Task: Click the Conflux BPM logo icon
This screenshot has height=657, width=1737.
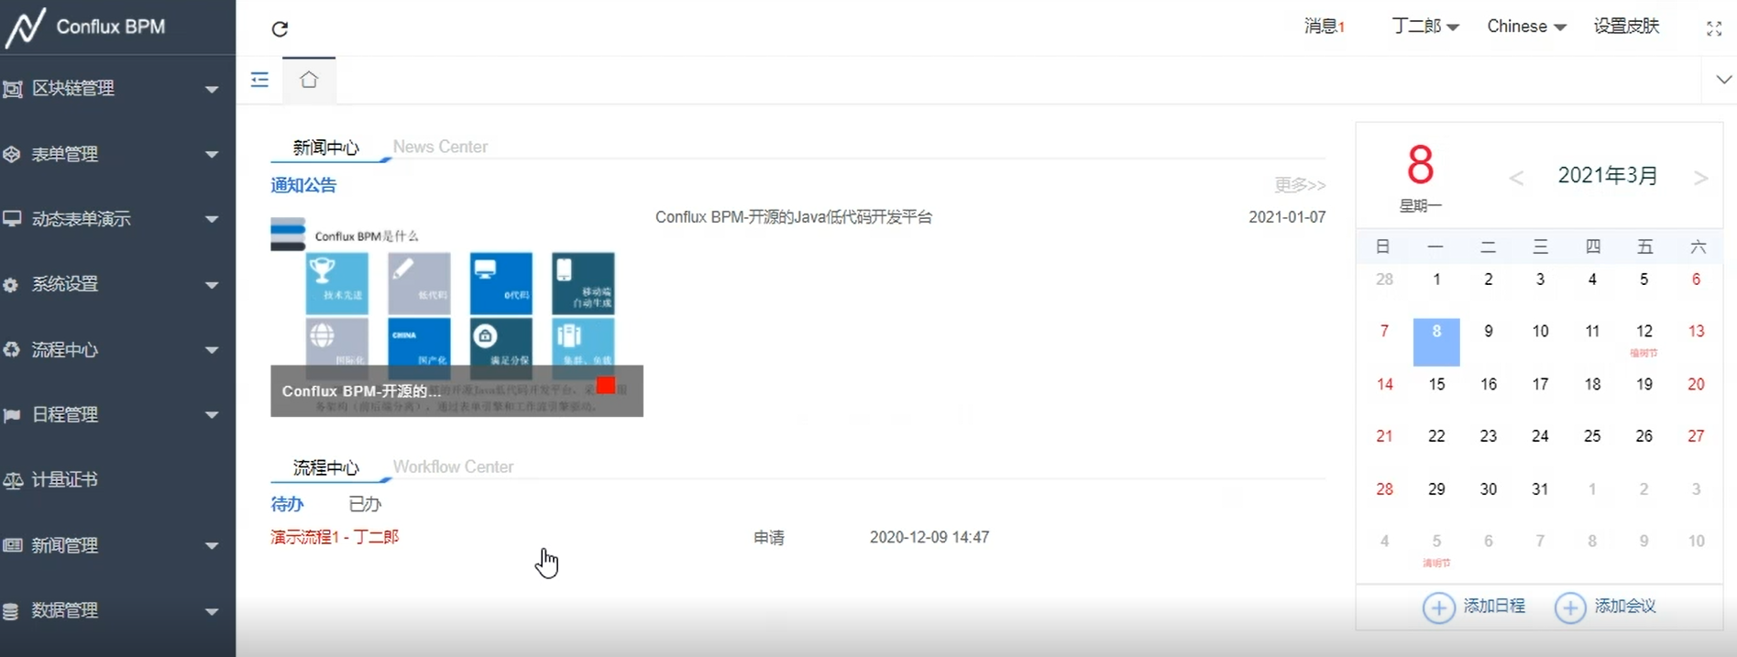Action: coord(26,27)
